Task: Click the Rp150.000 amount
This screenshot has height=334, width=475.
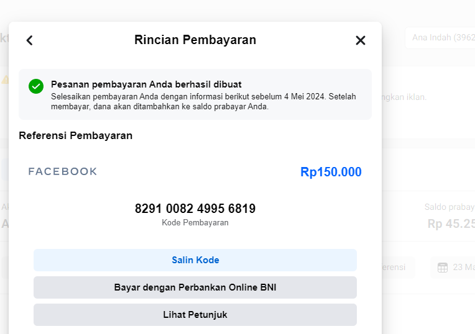Action: tap(331, 172)
